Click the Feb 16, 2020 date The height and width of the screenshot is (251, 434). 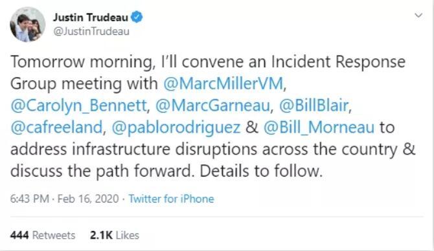click(x=88, y=199)
